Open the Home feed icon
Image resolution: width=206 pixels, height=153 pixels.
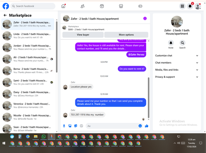pyautogui.click(x=63, y=6)
